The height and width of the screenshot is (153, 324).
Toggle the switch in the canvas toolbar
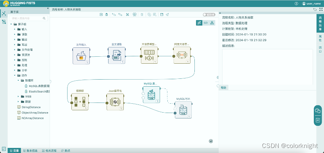[209, 15]
